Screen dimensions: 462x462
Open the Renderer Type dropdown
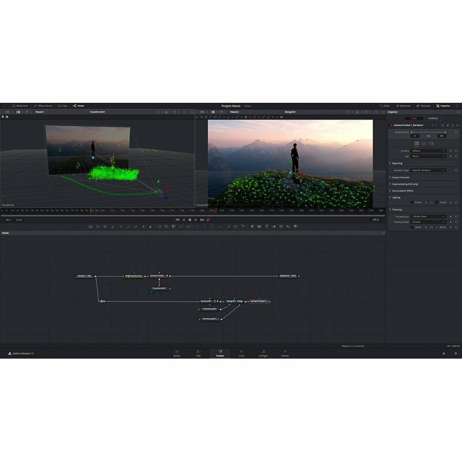[x=428, y=170]
